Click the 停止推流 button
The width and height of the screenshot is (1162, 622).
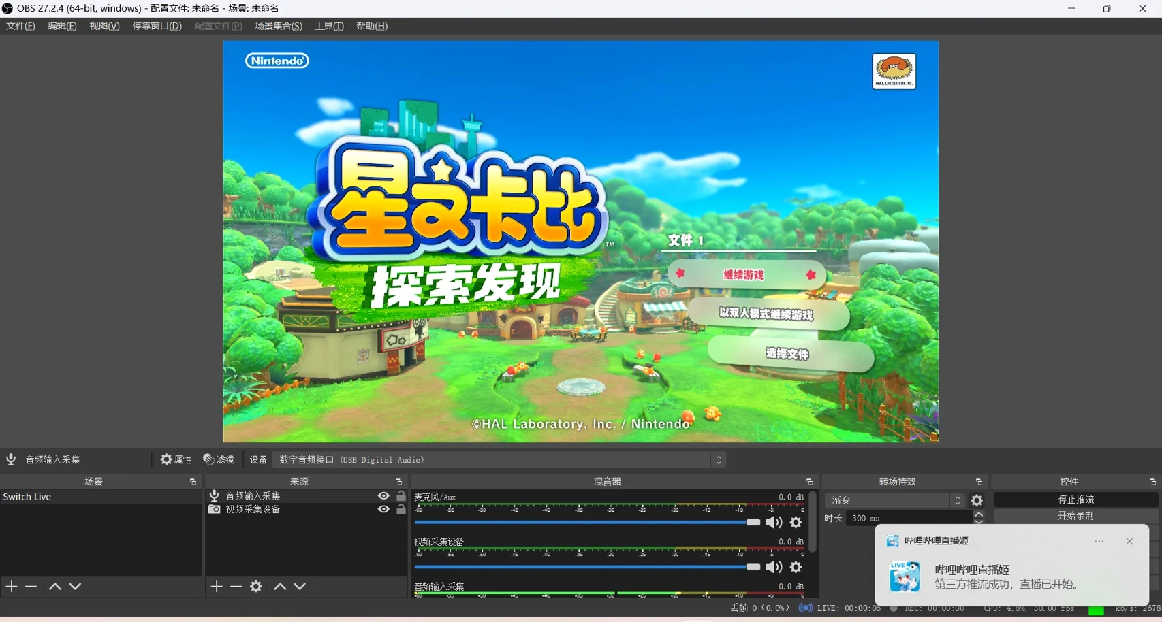(1075, 500)
